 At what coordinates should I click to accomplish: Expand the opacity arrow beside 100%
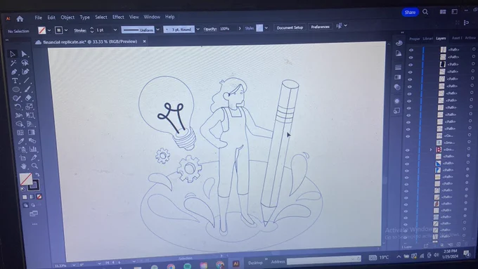point(239,28)
